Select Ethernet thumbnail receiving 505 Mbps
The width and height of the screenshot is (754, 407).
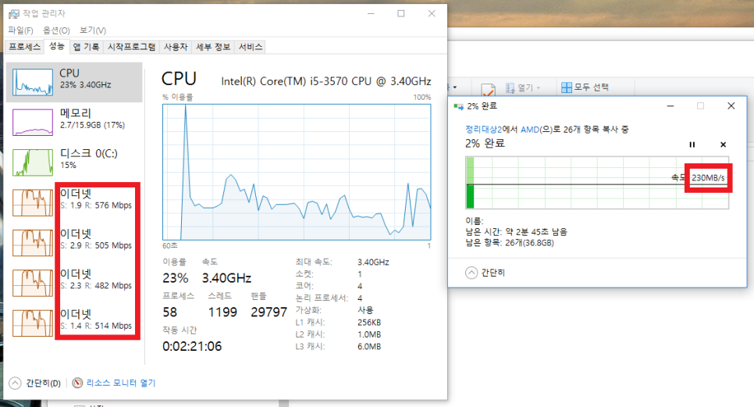pos(33,243)
